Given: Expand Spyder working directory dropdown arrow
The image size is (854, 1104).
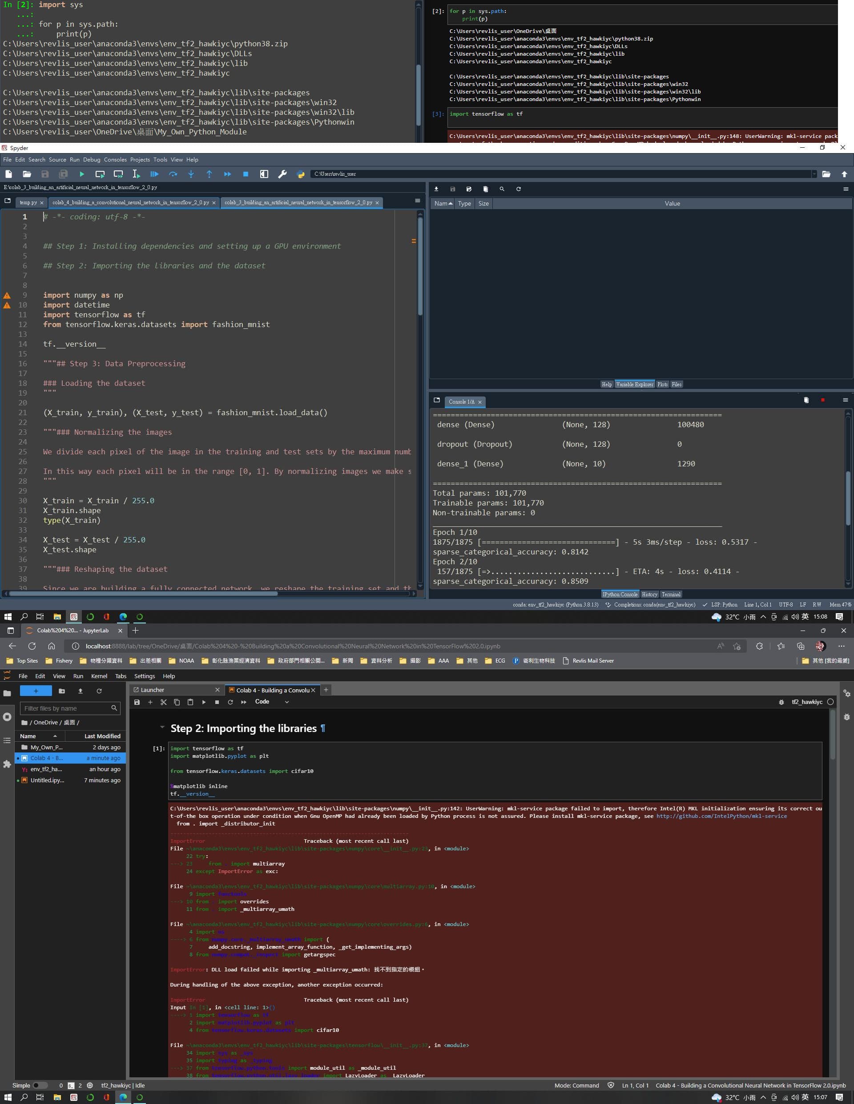Looking at the screenshot, I should [x=814, y=174].
